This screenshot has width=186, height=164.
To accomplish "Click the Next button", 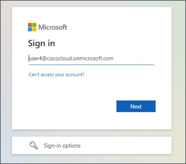I will tap(136, 106).
